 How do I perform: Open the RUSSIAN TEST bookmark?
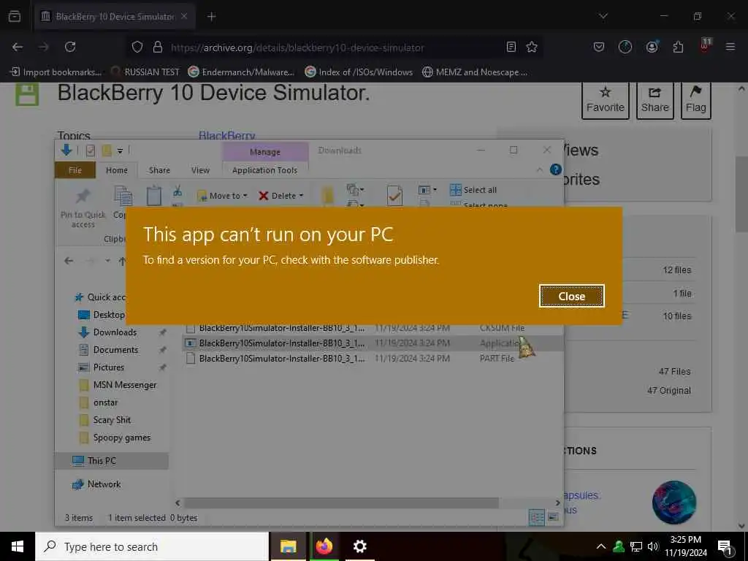(145, 72)
